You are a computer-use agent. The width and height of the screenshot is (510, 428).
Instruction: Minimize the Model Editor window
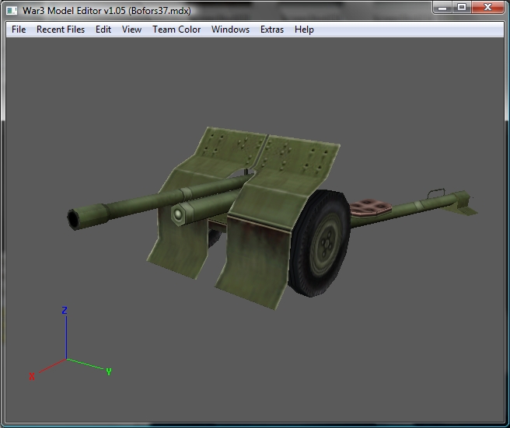pyautogui.click(x=442, y=8)
